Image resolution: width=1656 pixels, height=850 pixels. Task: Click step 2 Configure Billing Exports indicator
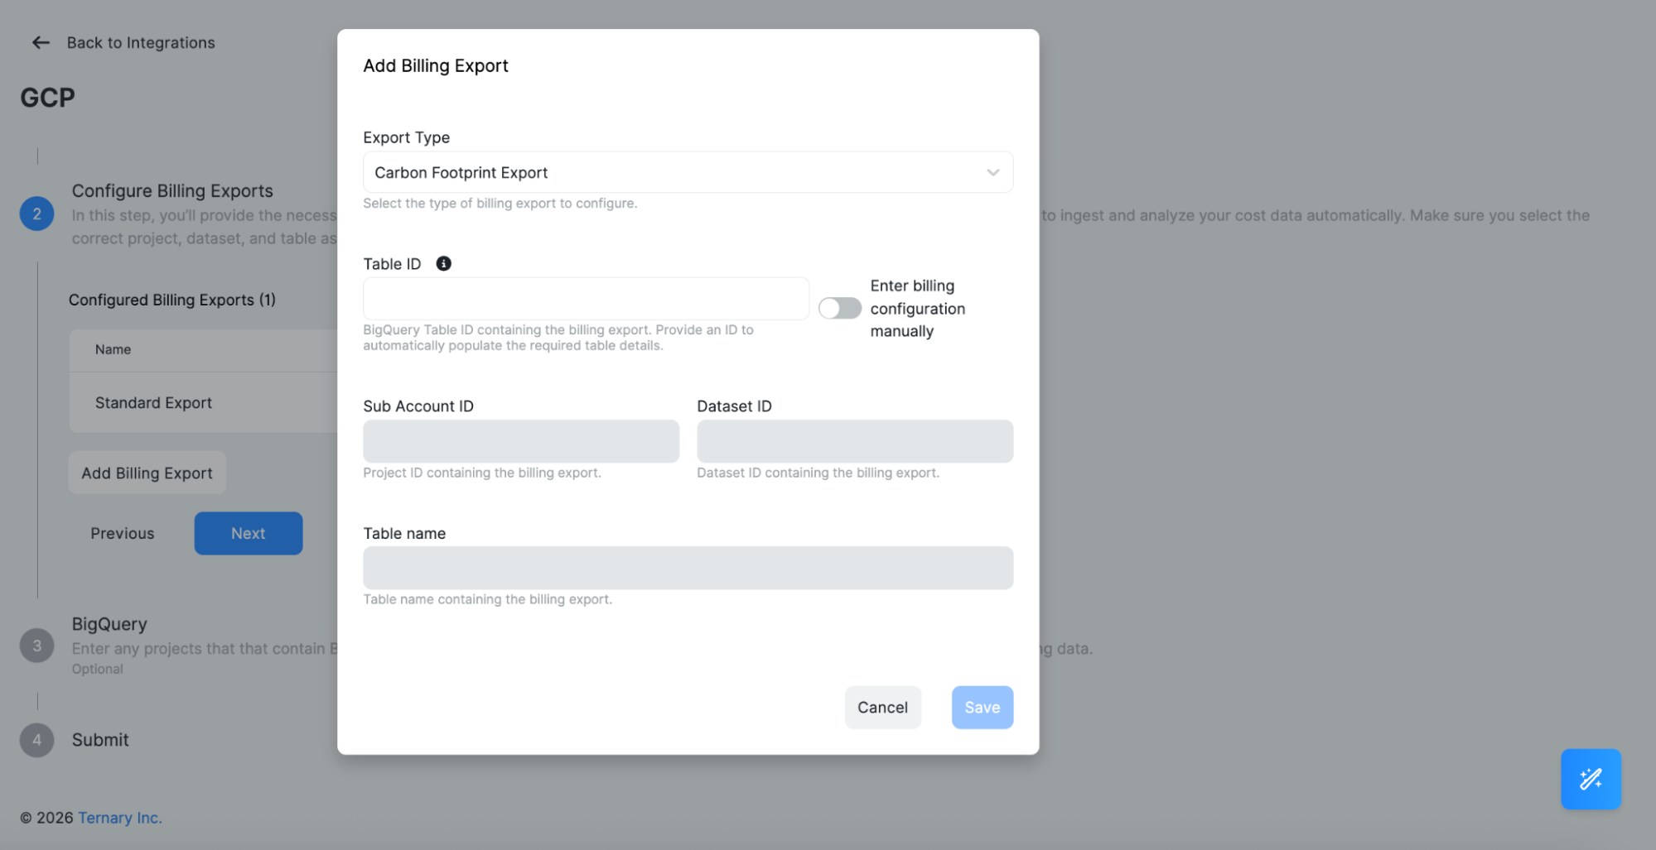tap(36, 213)
